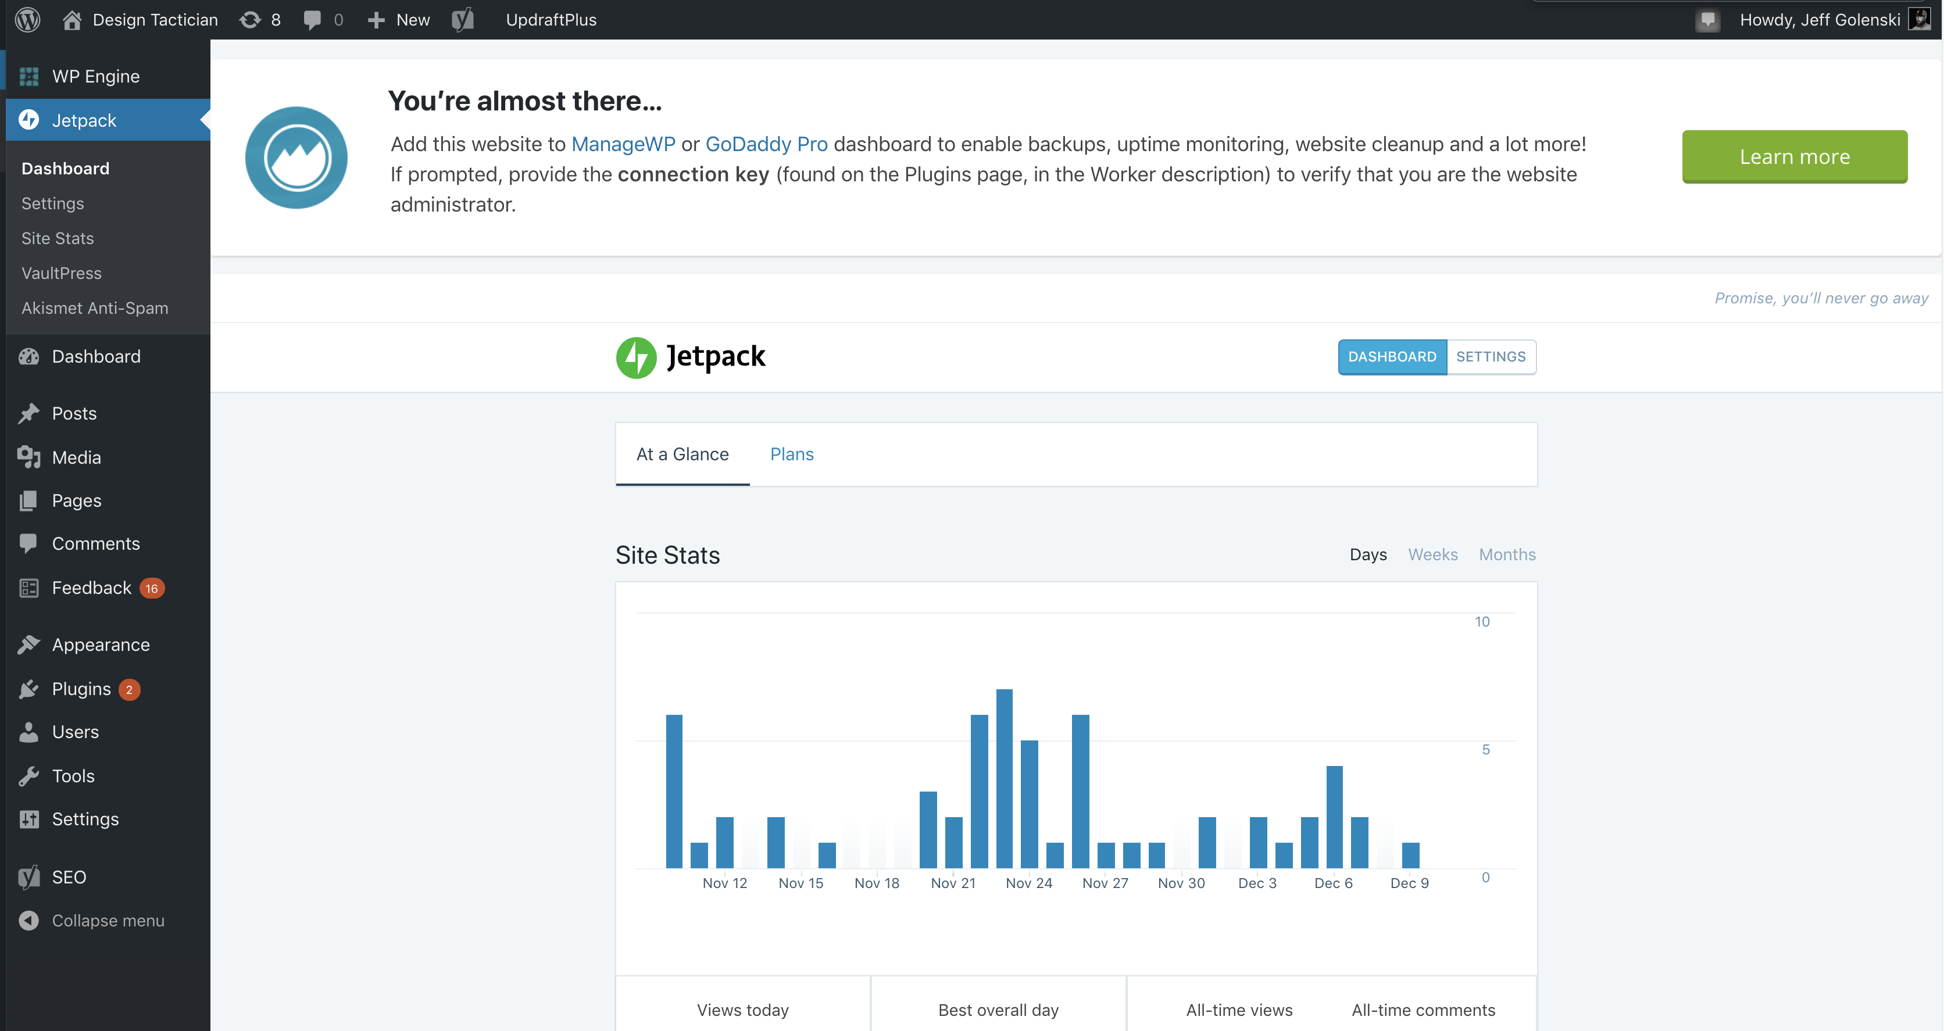1944x1031 pixels.
Task: Collapse the admin sidebar menu
Action: (x=108, y=921)
